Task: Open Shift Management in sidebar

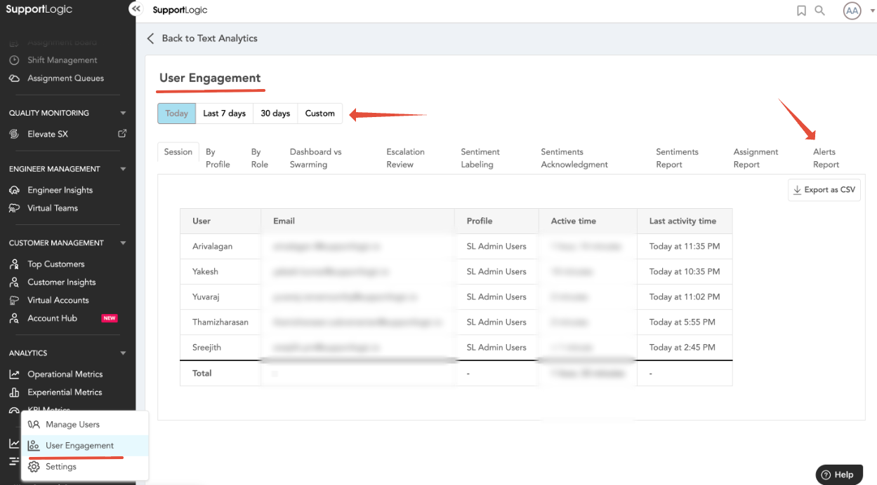Action: [62, 60]
